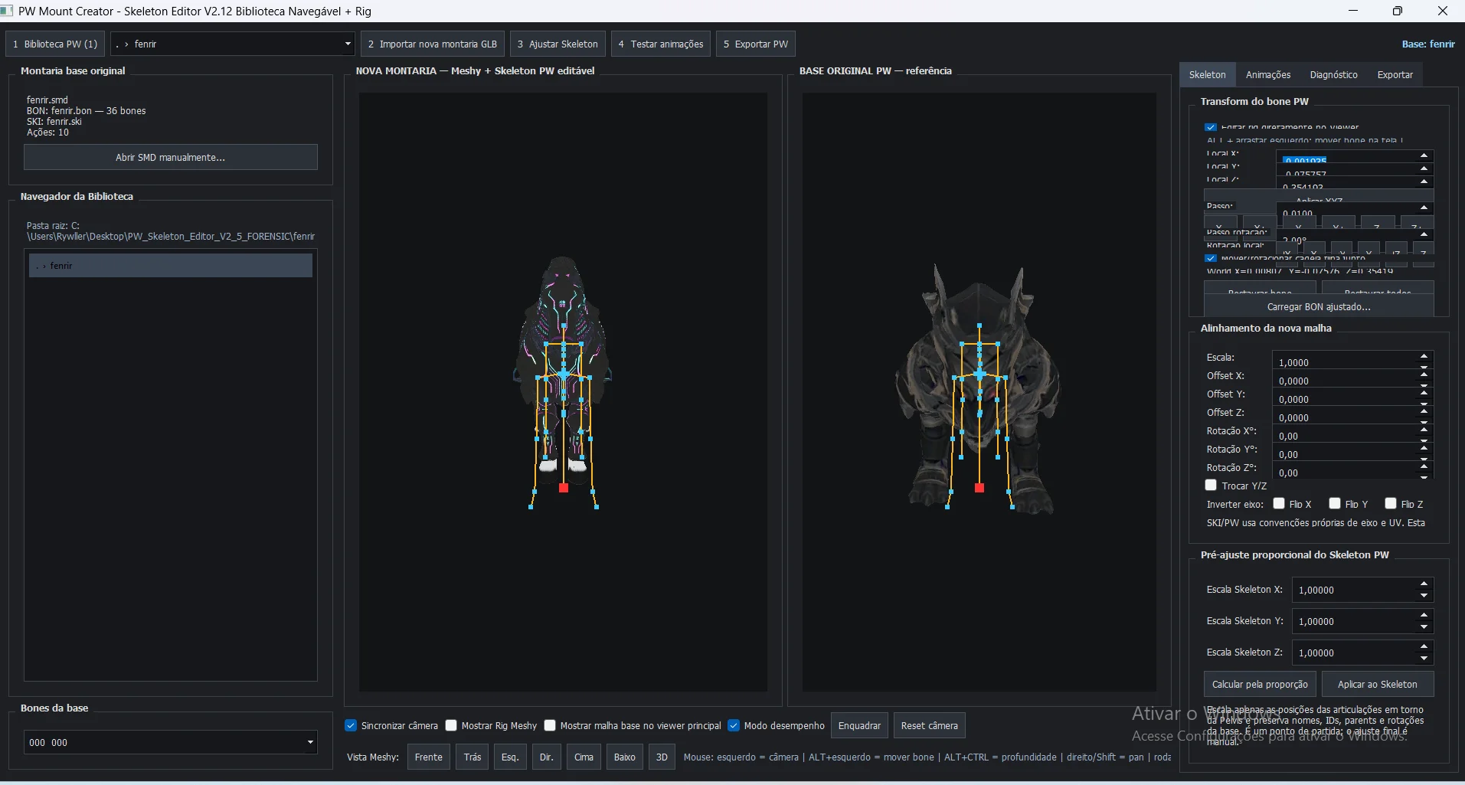Click Abrir SMD manualmente button
The width and height of the screenshot is (1465, 785).
171,157
